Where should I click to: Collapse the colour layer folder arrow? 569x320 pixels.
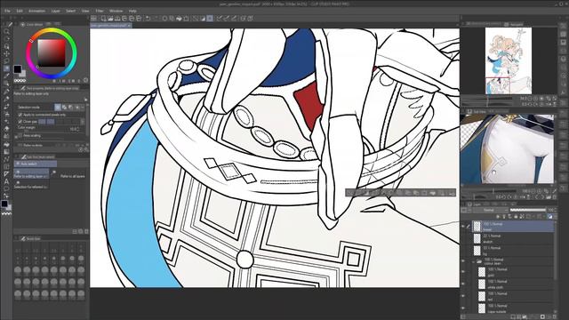[474, 261]
